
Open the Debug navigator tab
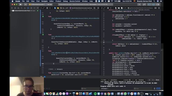pyautogui.click(x=31, y=8)
